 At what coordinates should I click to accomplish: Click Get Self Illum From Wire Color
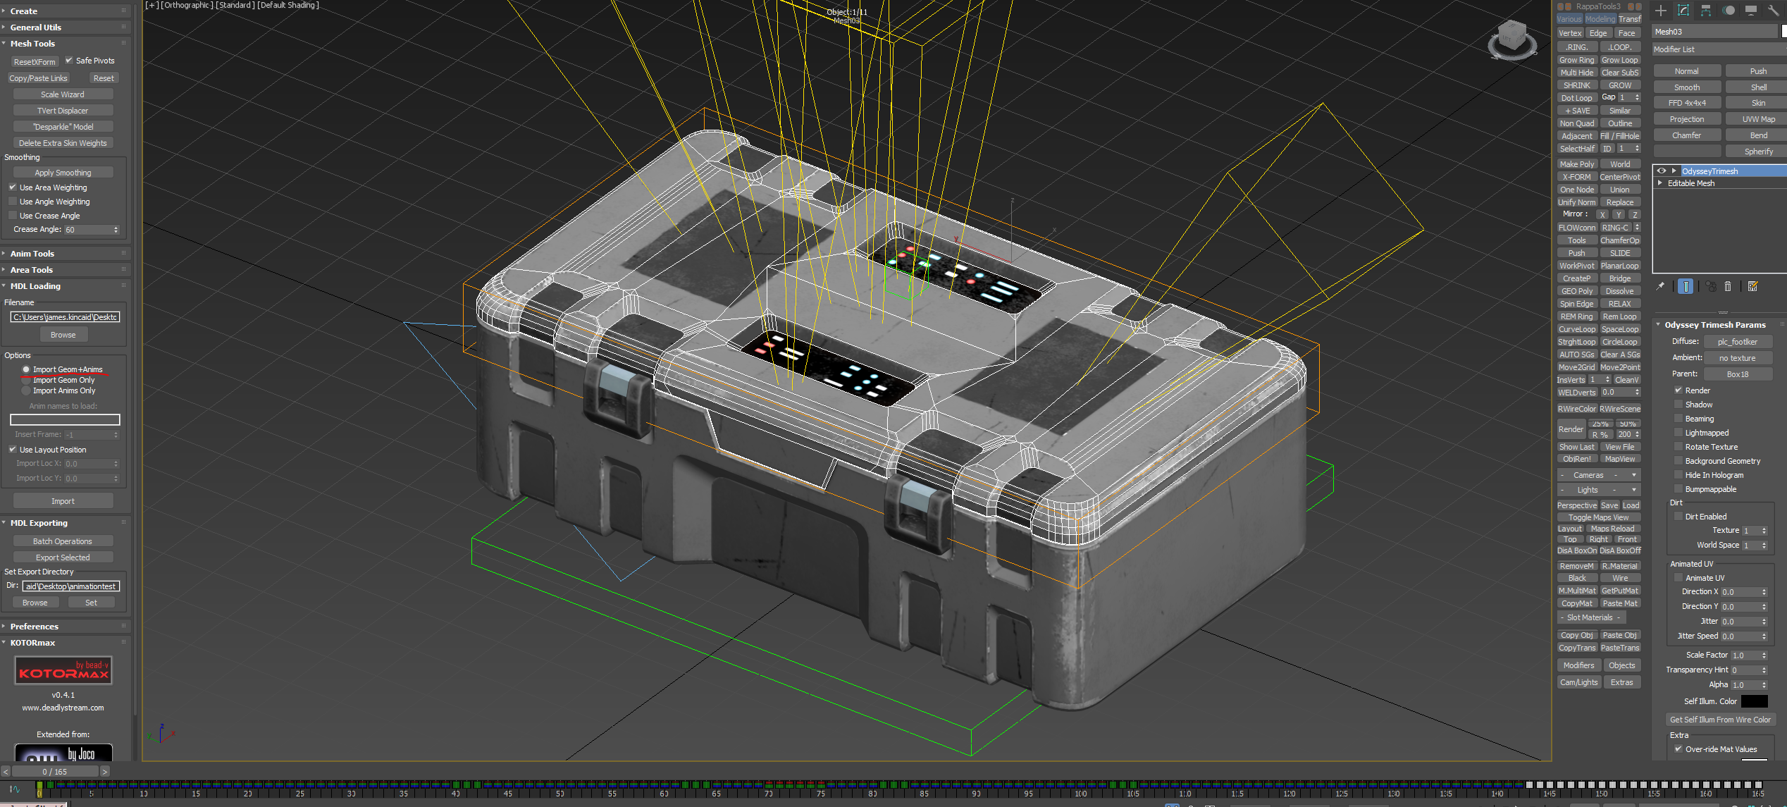(x=1720, y=720)
